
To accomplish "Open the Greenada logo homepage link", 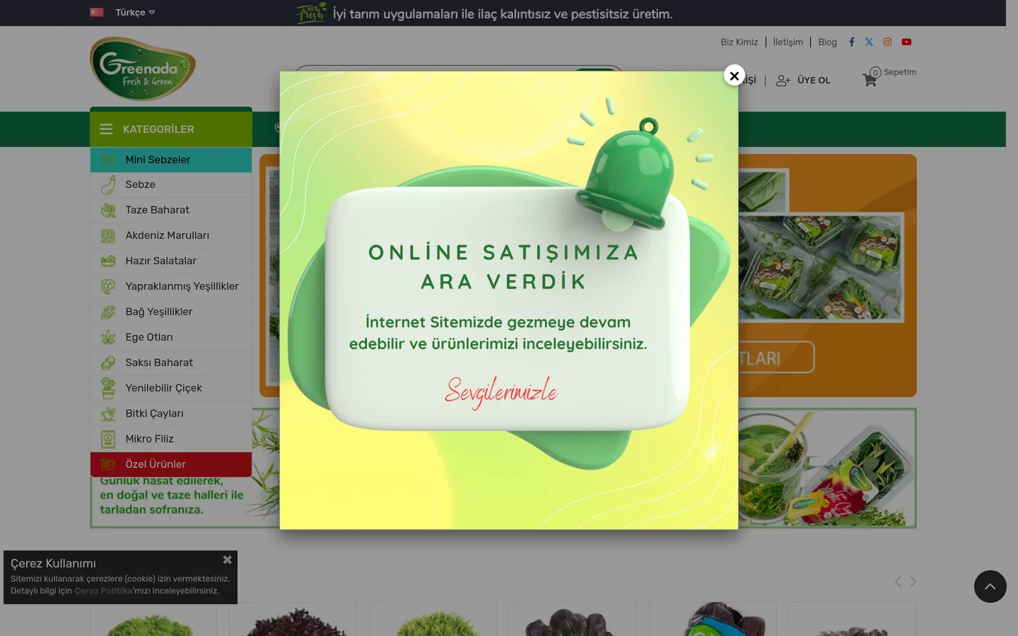I will (143, 69).
